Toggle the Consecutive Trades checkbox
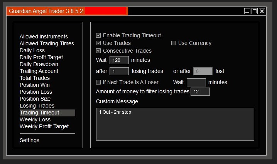277x164 pixels. tap(98, 51)
